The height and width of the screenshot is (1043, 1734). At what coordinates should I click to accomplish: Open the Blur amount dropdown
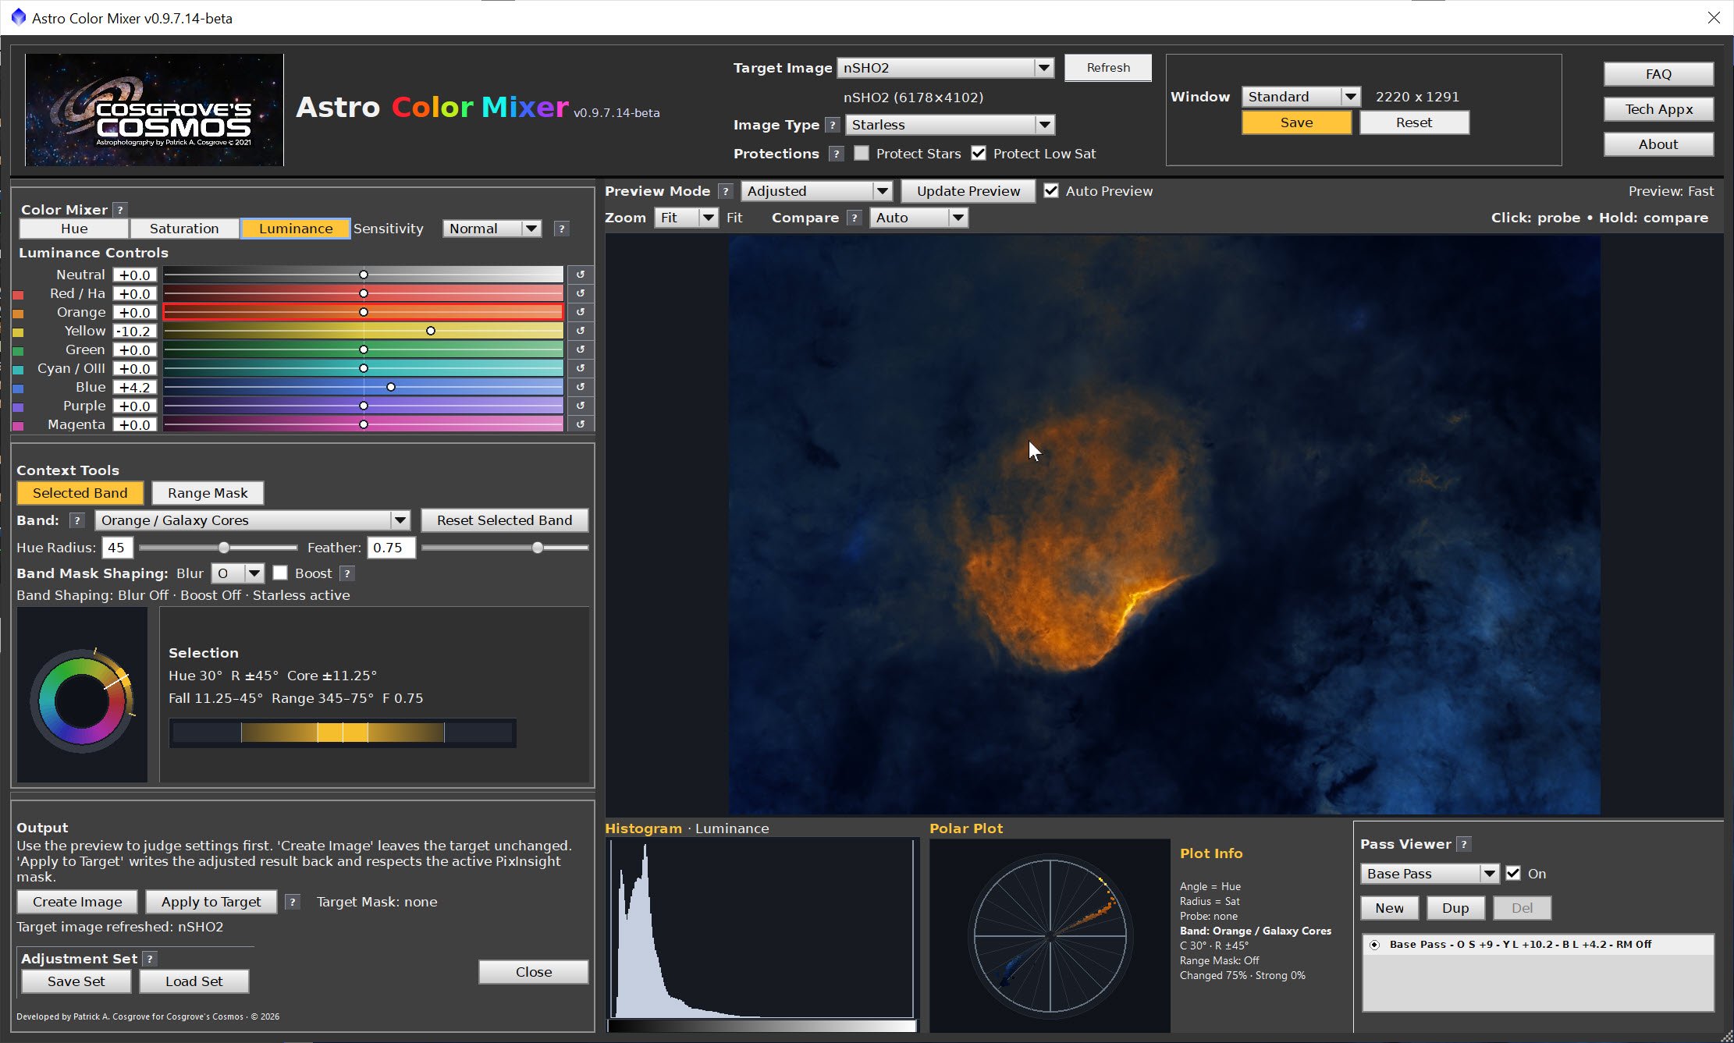pos(238,573)
